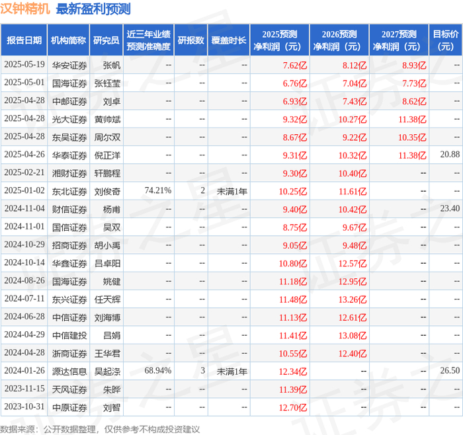Click the 汉钟精机 title text

25,9
